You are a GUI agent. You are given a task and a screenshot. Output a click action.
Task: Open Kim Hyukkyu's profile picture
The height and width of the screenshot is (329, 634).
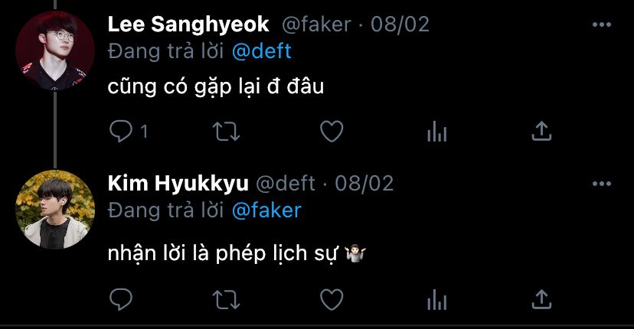click(55, 210)
